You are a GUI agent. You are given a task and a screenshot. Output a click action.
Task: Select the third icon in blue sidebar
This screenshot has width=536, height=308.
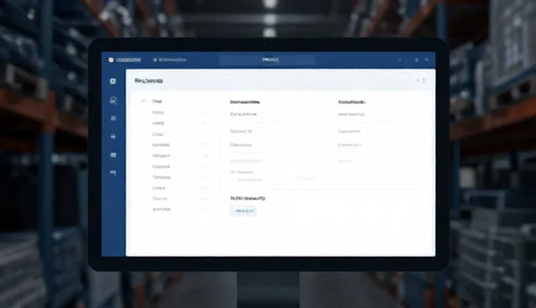click(x=114, y=118)
